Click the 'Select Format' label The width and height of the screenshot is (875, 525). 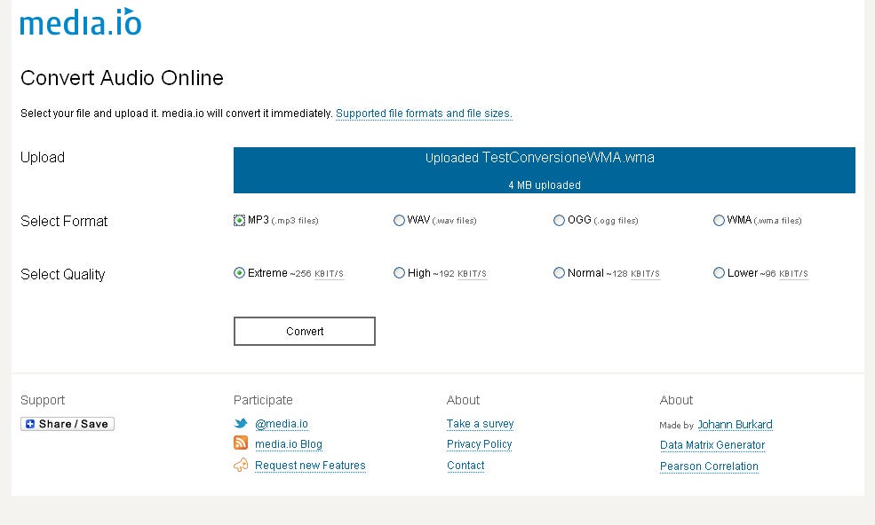tap(64, 221)
